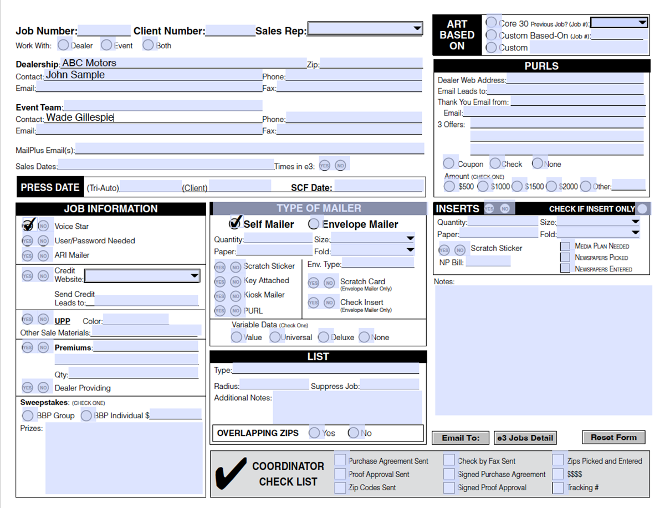This screenshot has width=665, height=508.
Task: Click the Email To button
Action: point(461,438)
